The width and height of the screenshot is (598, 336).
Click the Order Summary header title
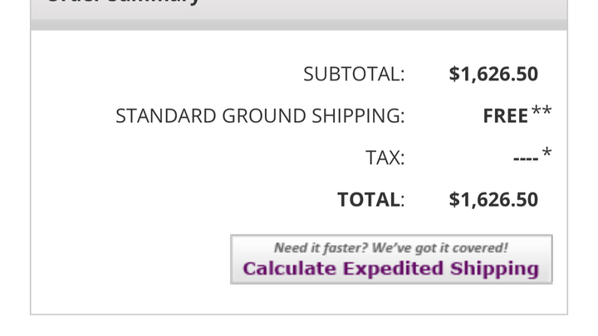tap(123, 2)
